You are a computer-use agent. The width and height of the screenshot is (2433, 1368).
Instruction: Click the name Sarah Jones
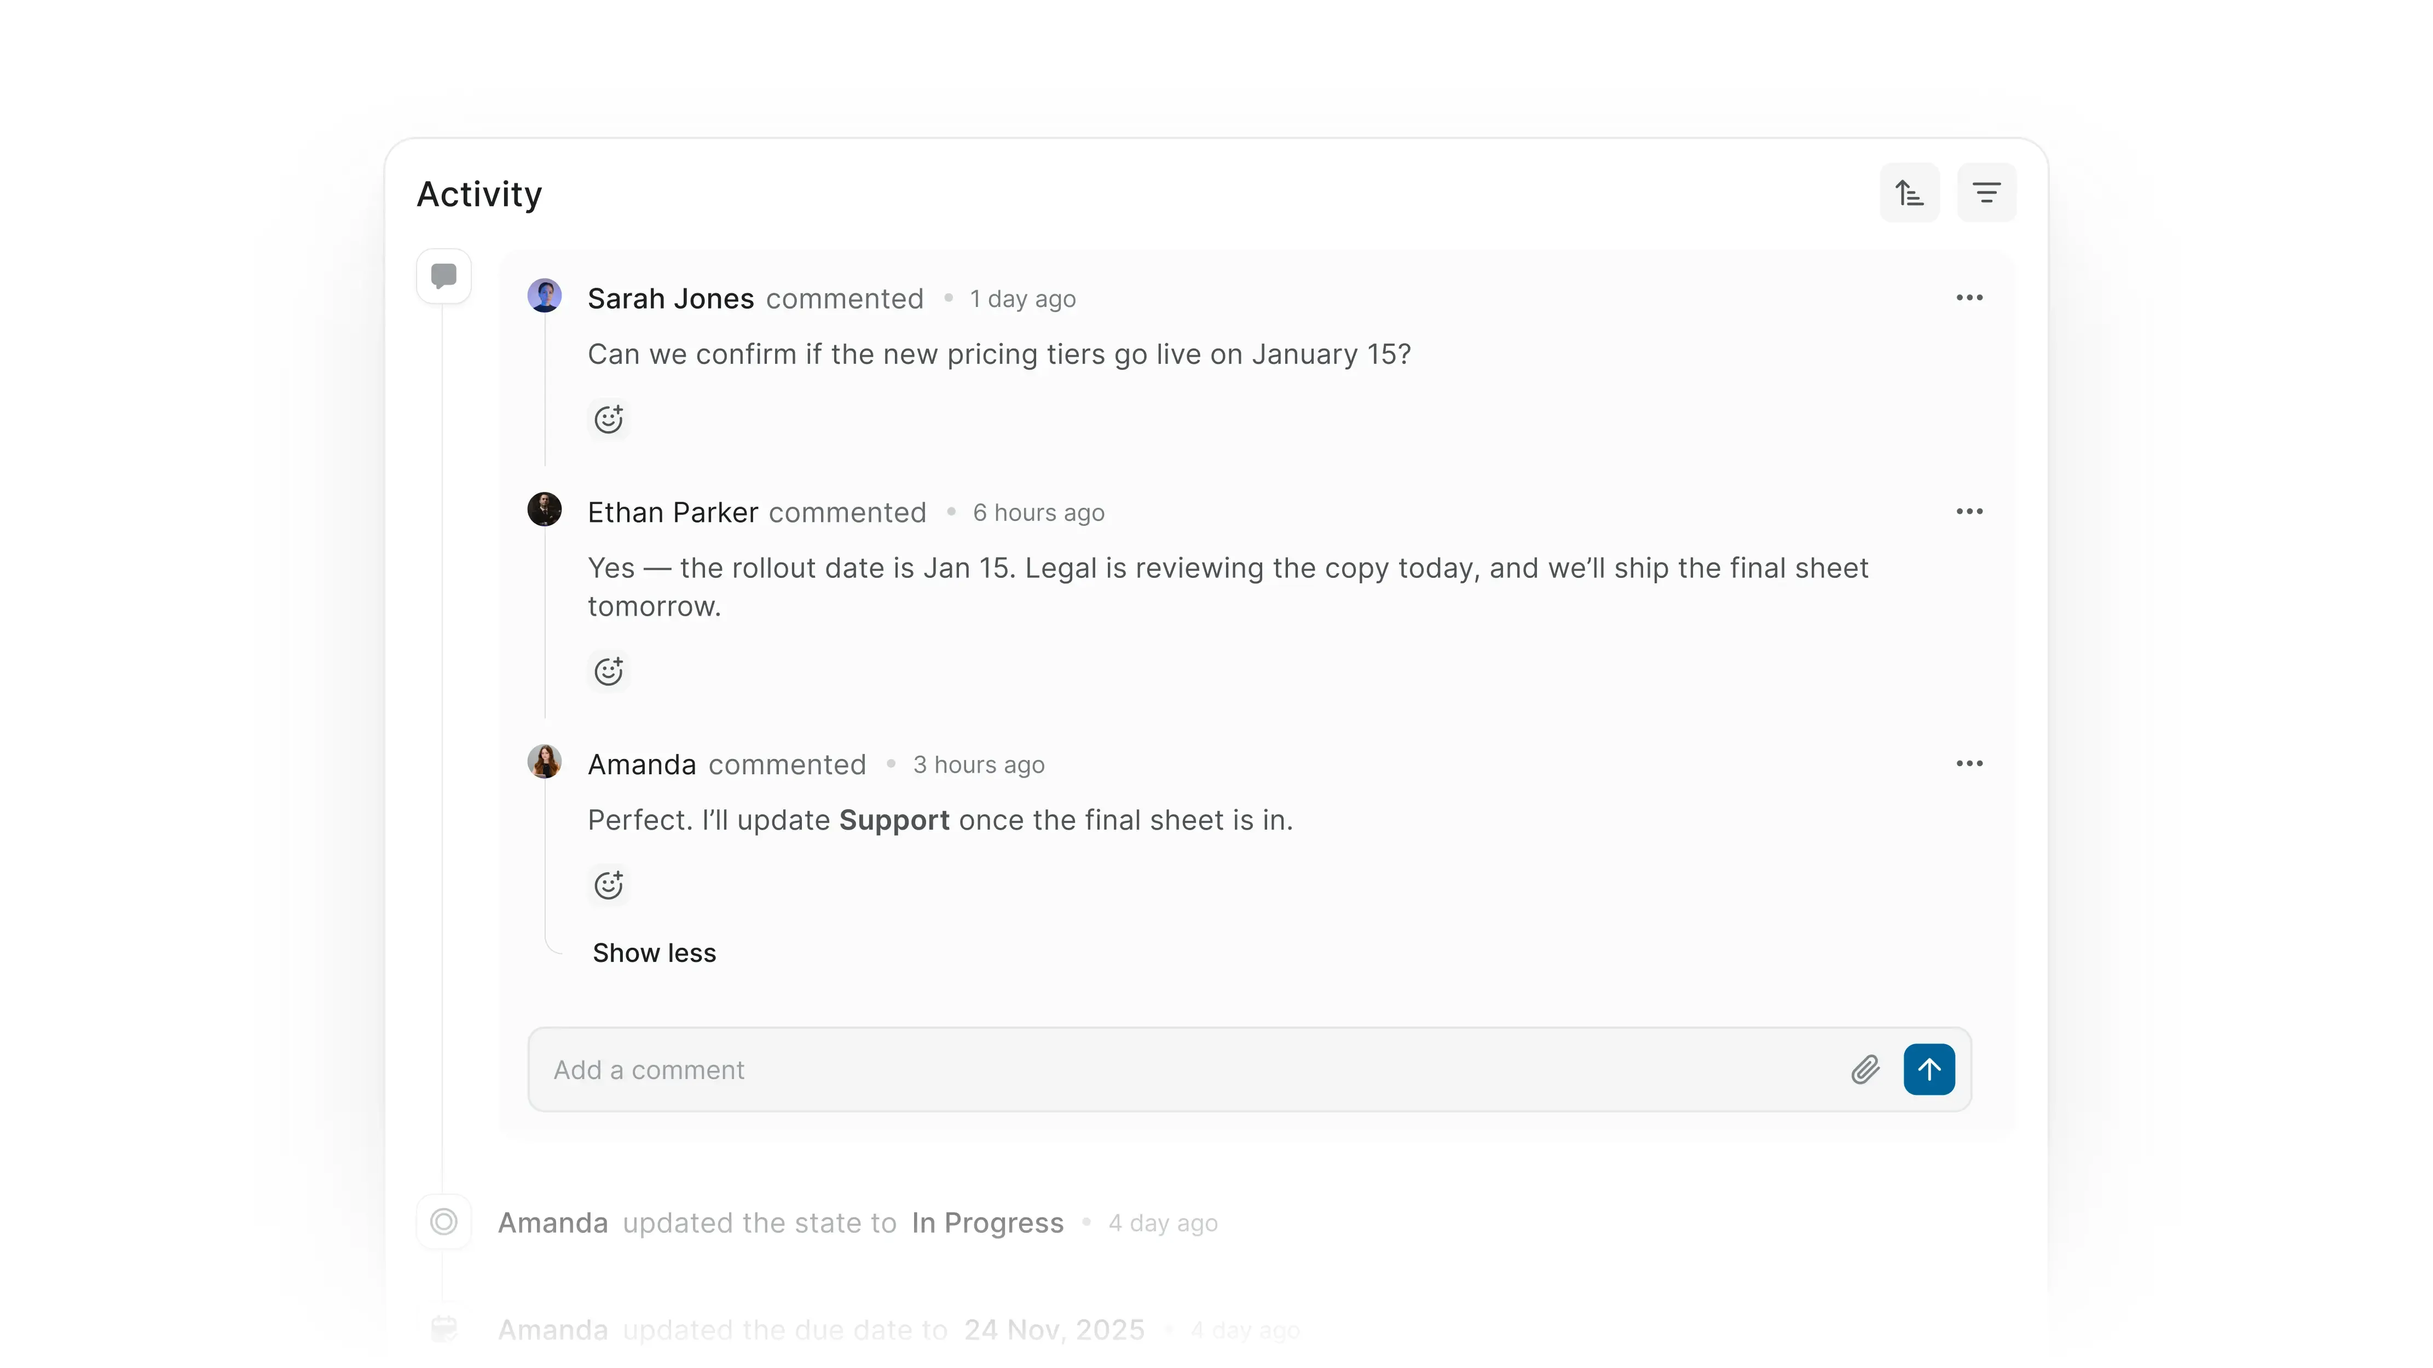671,297
